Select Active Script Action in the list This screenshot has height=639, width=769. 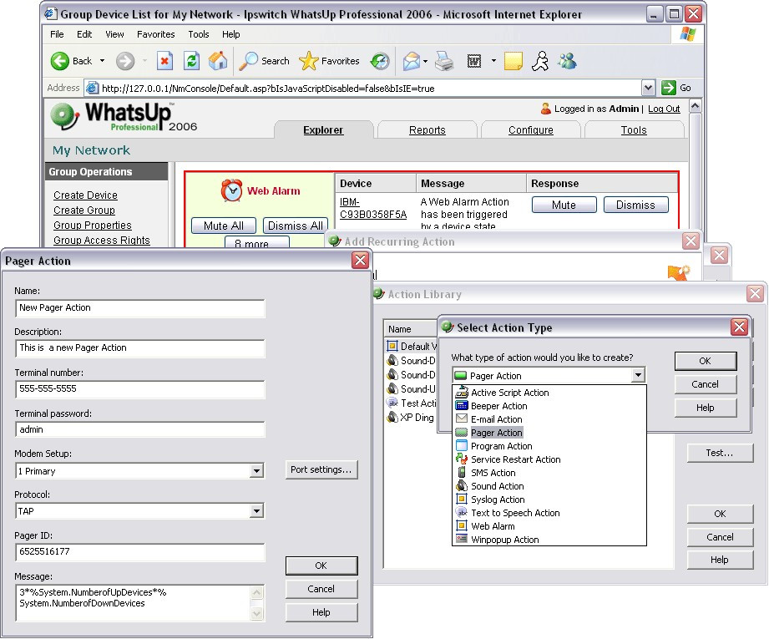coord(509,393)
